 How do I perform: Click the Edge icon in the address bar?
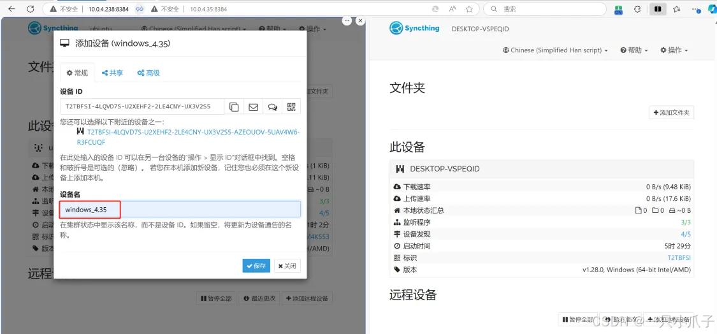tap(436, 9)
